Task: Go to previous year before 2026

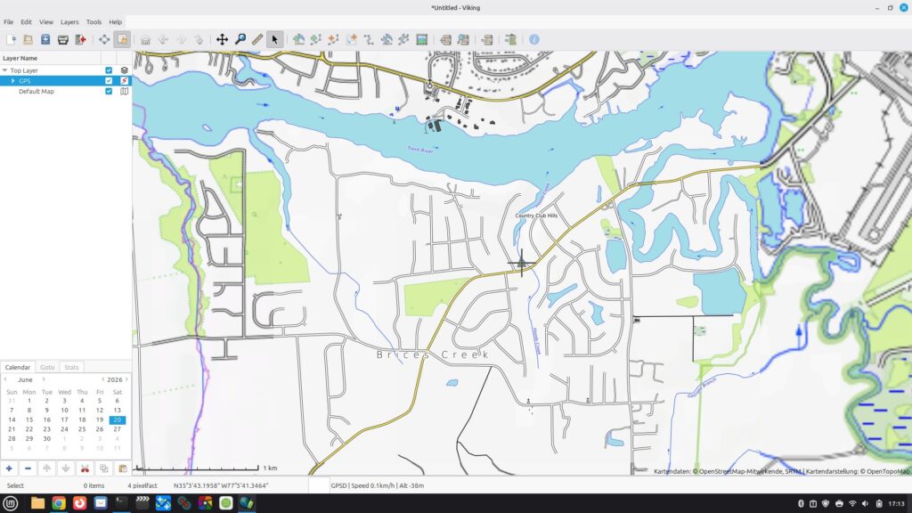Action: point(102,379)
